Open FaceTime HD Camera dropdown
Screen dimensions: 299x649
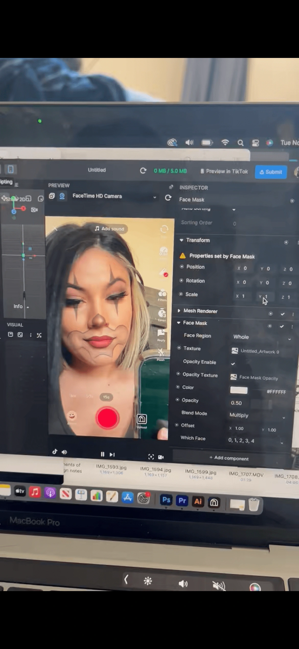pyautogui.click(x=114, y=196)
